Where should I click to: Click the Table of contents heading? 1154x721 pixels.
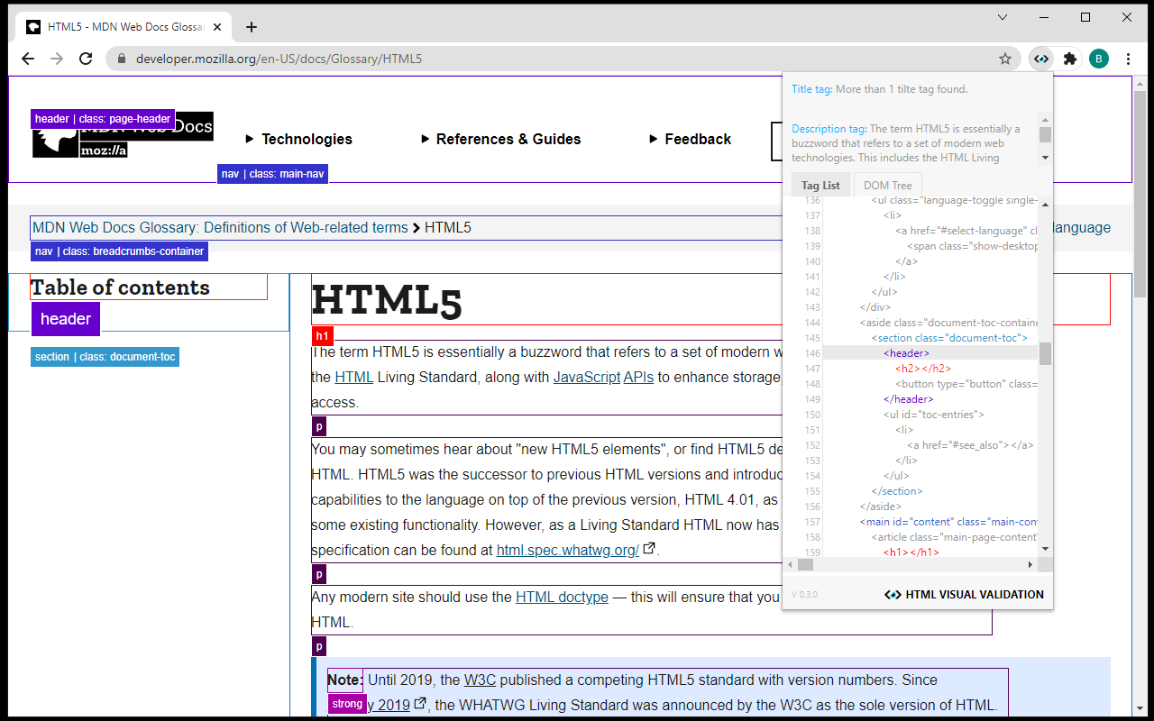click(x=120, y=287)
